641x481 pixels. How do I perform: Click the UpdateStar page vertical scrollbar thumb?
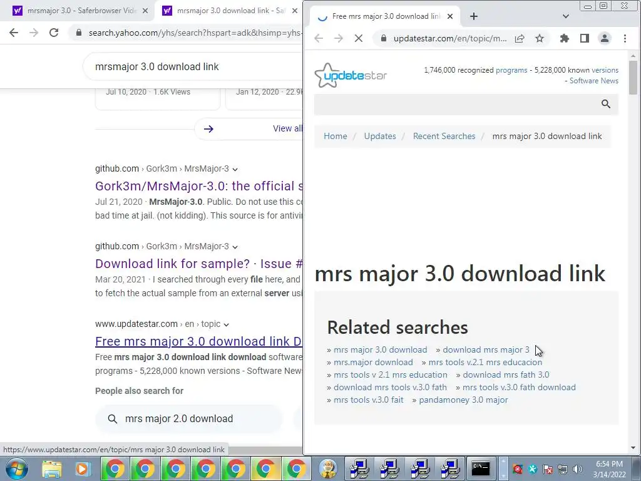pyautogui.click(x=633, y=78)
